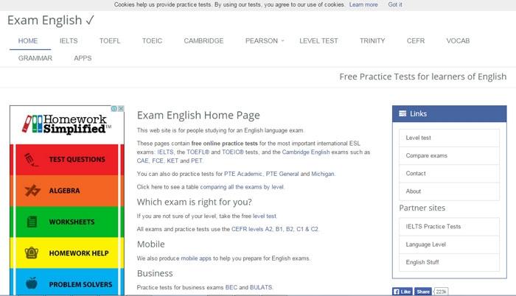Open the Trinity menu item
Screen dimensions: 516x296
point(372,40)
